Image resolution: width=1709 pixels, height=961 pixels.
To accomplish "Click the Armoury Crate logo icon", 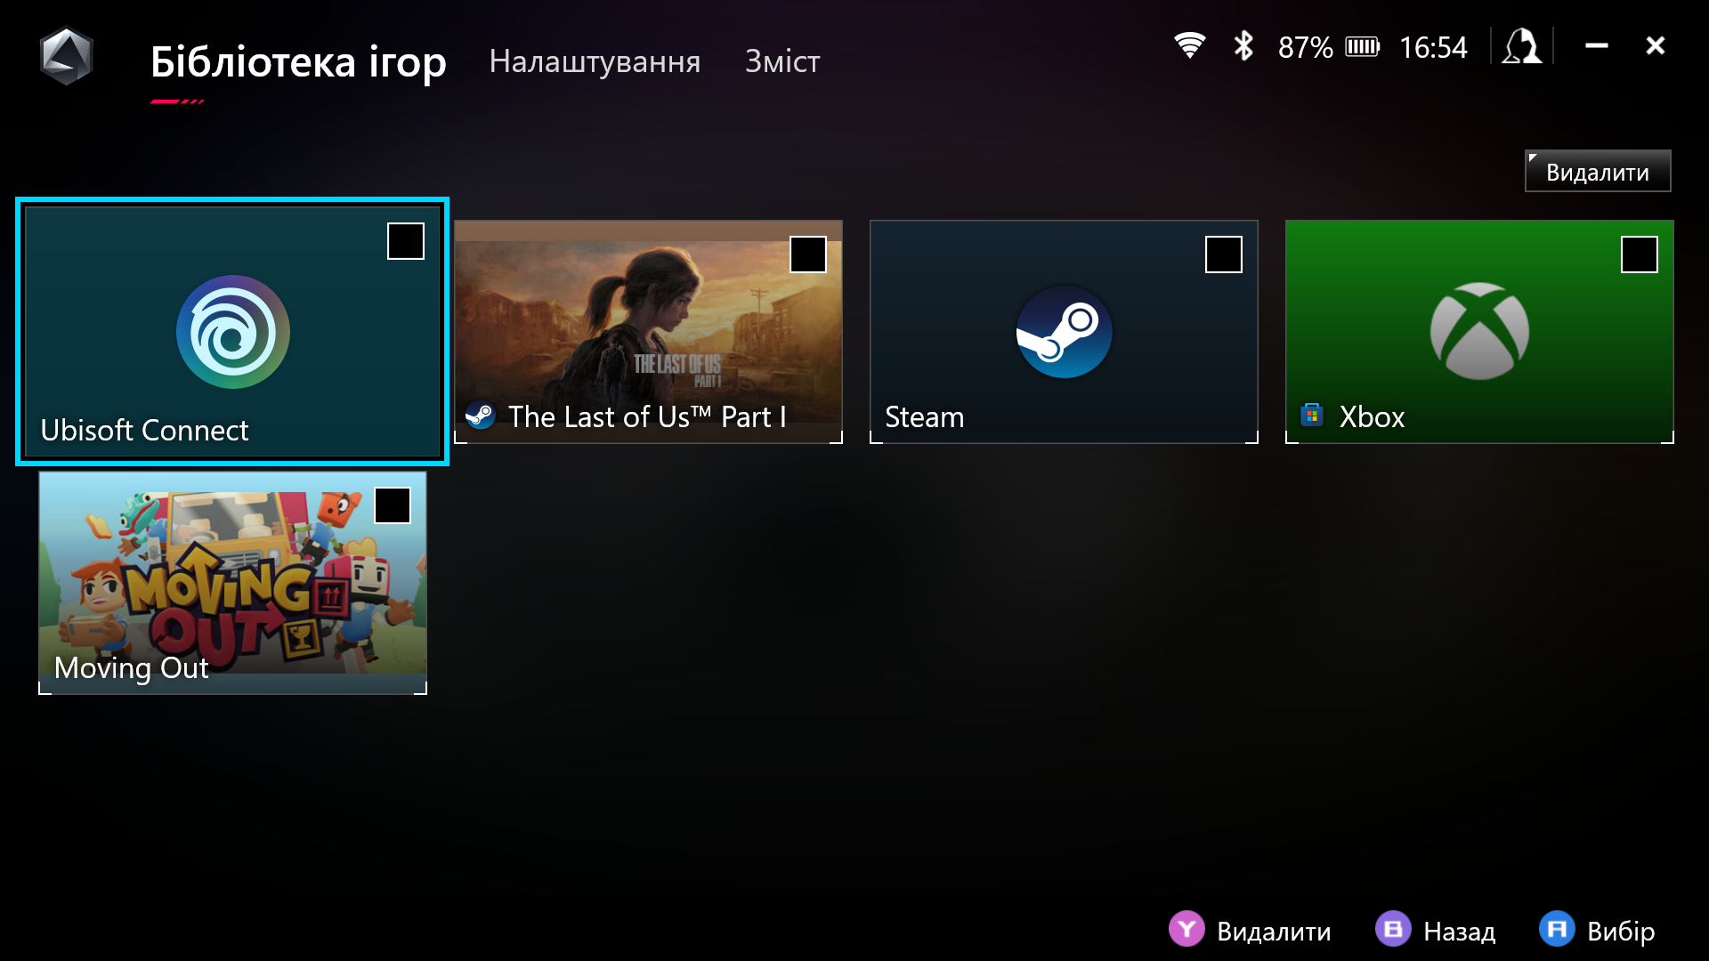I will tap(67, 57).
